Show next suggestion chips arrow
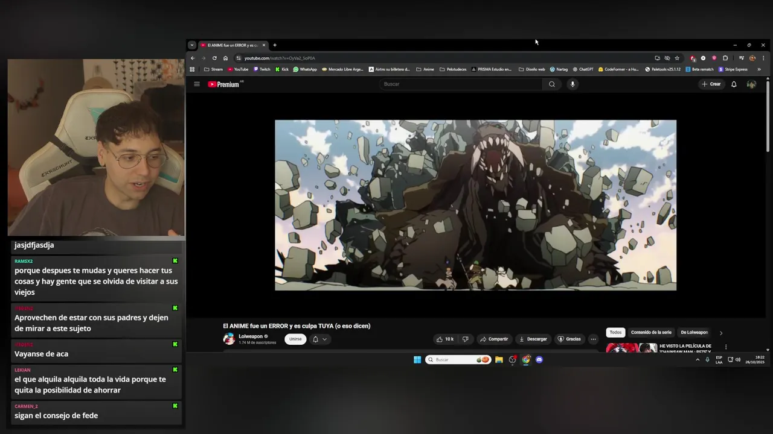 tap(720, 333)
